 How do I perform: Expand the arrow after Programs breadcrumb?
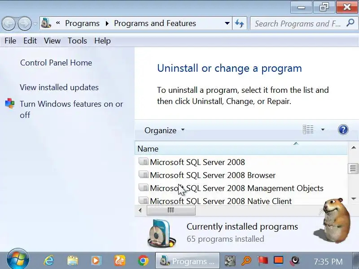click(x=107, y=24)
